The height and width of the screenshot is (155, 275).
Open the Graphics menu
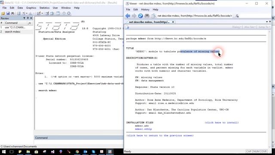[31, 8]
